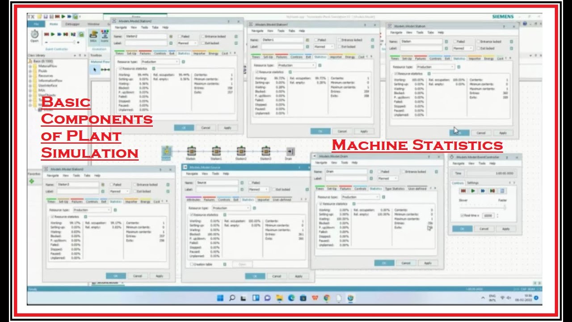The height and width of the screenshot is (322, 572).
Task: Click OK in the EventController dialog
Action: click(462, 229)
